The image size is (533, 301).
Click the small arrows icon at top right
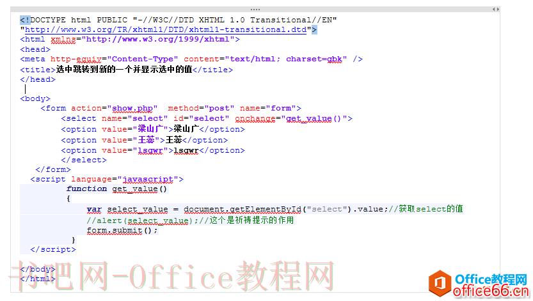[x=496, y=10]
